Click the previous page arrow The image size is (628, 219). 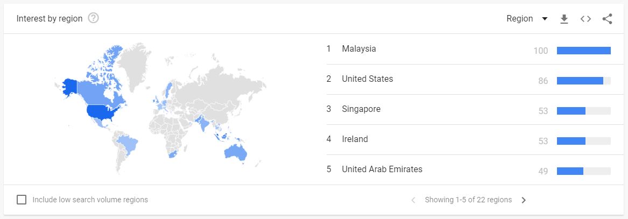(413, 200)
